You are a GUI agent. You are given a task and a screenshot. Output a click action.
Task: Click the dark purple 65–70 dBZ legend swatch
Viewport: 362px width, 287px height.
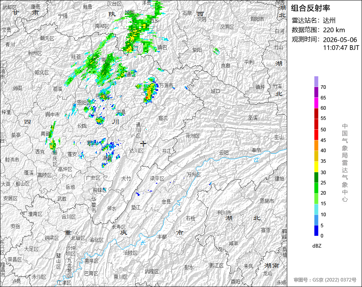[x=316, y=92]
